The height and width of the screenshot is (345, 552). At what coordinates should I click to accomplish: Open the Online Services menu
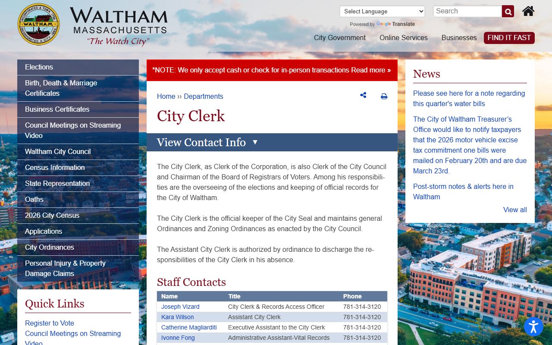(x=404, y=38)
